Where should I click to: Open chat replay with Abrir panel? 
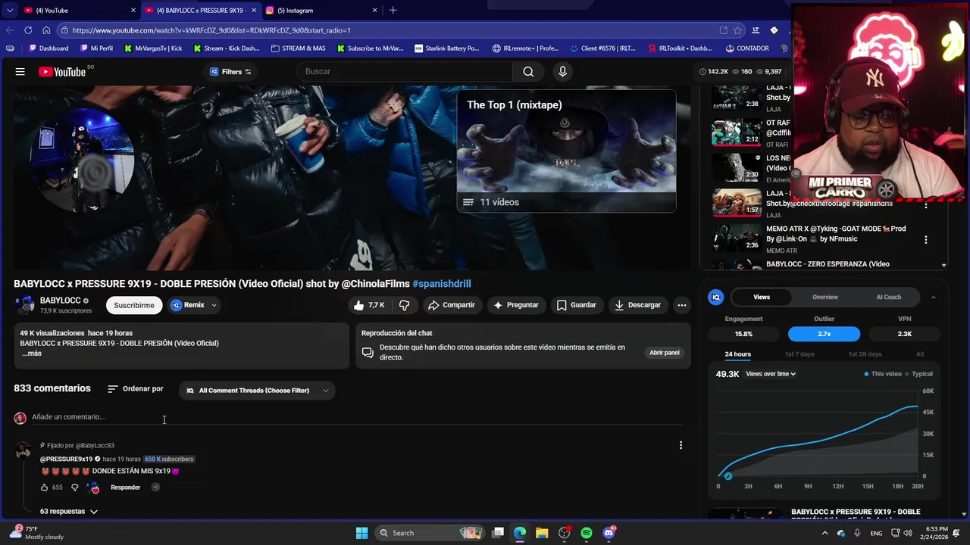click(664, 353)
